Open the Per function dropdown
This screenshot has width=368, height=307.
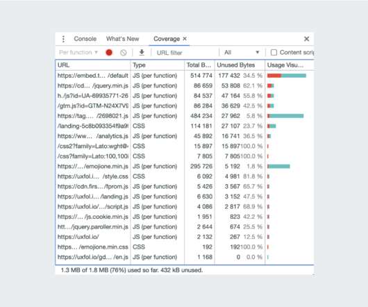pos(78,52)
